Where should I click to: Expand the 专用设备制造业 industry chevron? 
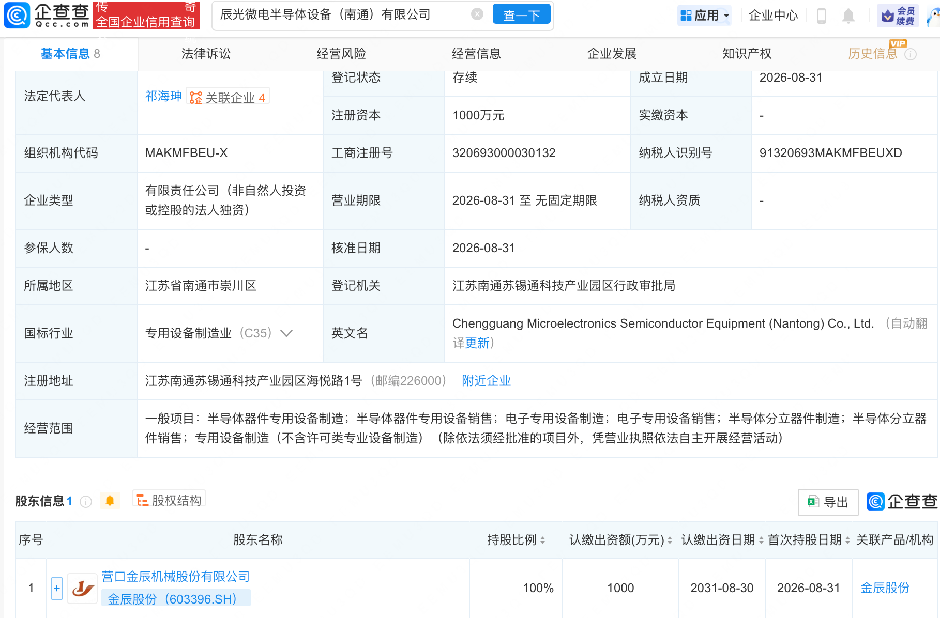click(286, 333)
